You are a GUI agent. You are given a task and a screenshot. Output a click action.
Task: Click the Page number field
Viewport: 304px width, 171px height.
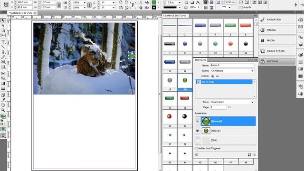pos(218,107)
